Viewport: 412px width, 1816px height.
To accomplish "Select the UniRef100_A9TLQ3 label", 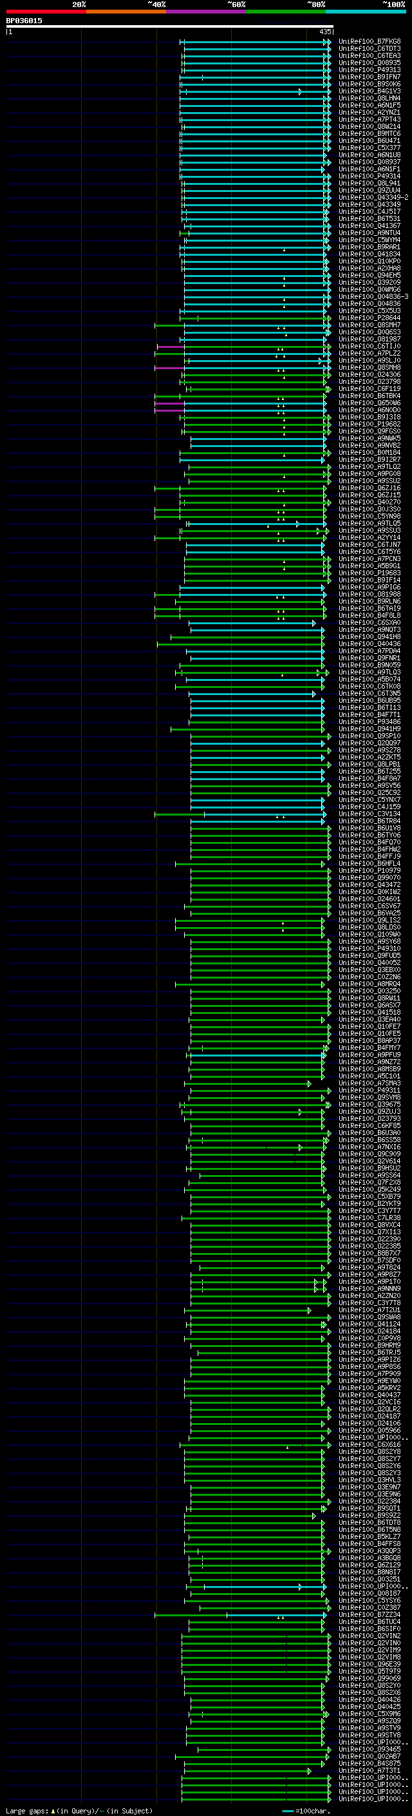I will 370,673.
